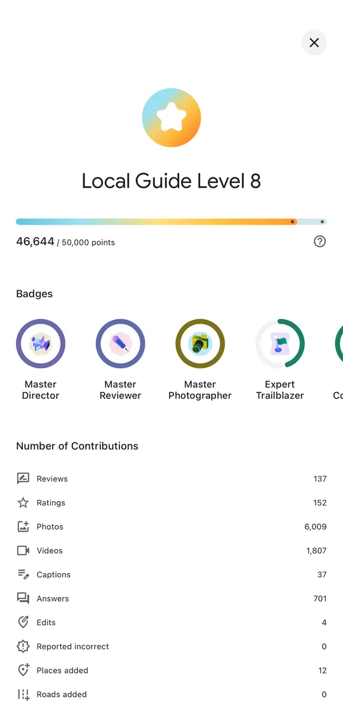Click the Reported incorrect warning icon
Screen dimensions: 343x711
coord(23,646)
